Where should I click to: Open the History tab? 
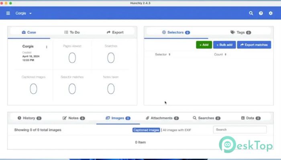pyautogui.click(x=29, y=118)
